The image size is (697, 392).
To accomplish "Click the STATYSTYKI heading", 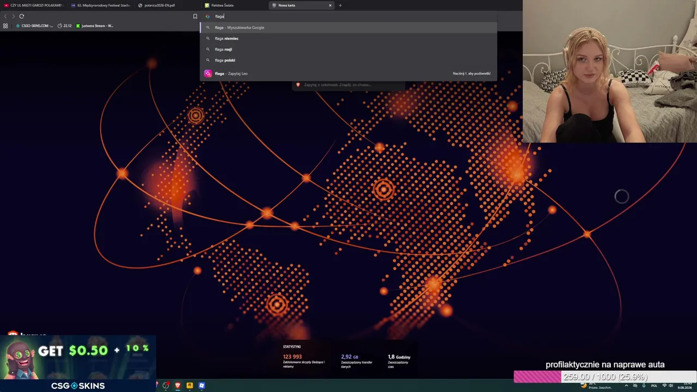I will (292, 347).
